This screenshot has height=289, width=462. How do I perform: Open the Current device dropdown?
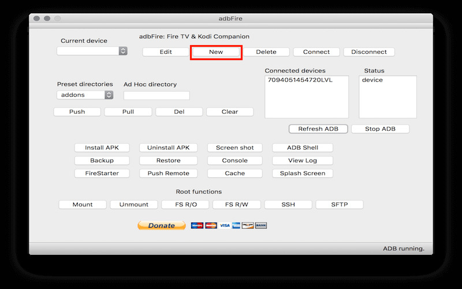pos(92,51)
